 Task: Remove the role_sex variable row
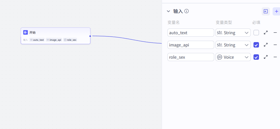[x=275, y=57]
